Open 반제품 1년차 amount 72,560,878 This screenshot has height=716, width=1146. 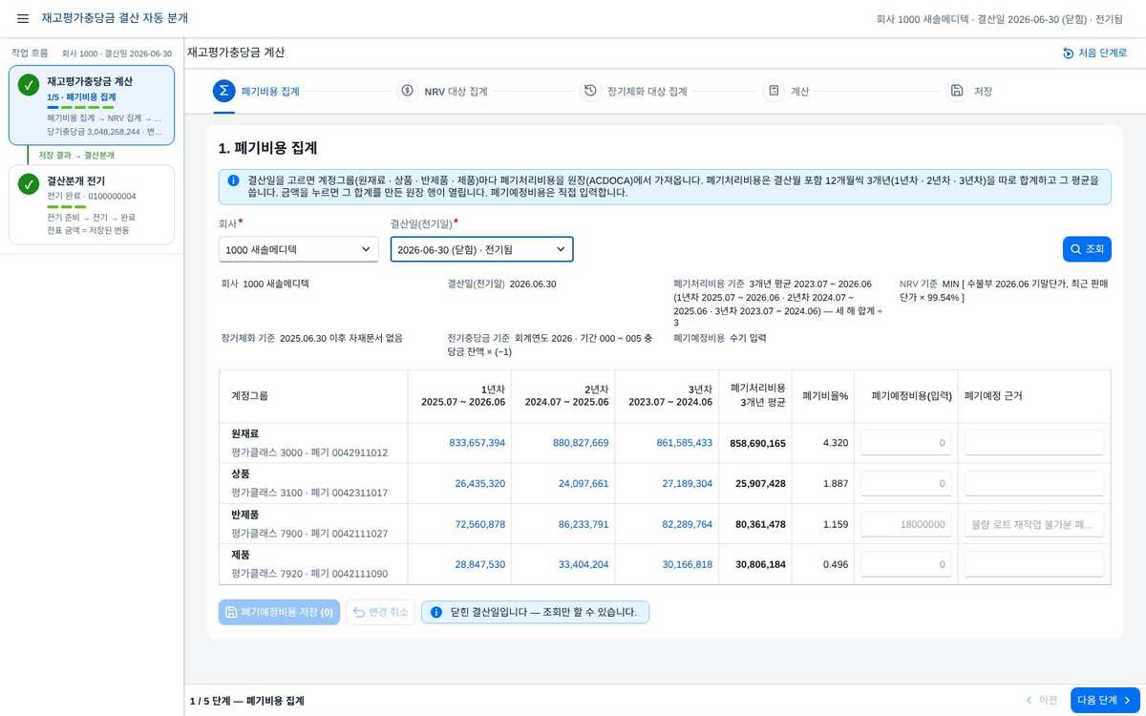479,524
